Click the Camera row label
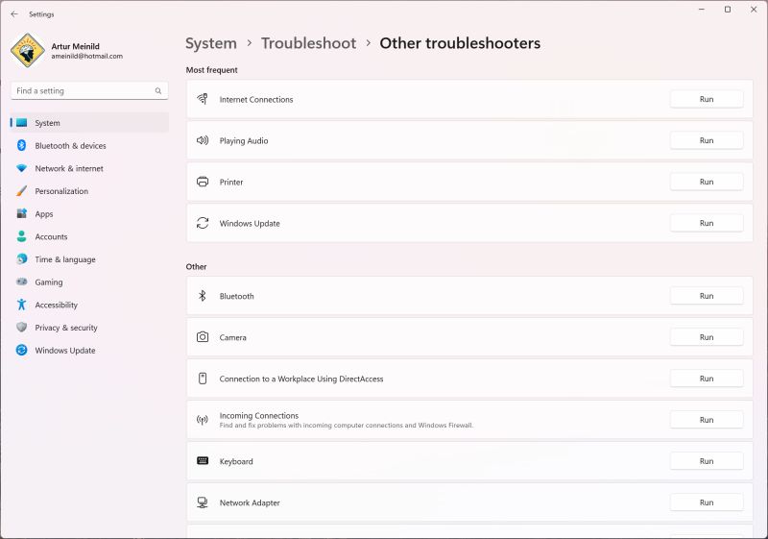Screen dimensions: 768x539 click(x=232, y=337)
